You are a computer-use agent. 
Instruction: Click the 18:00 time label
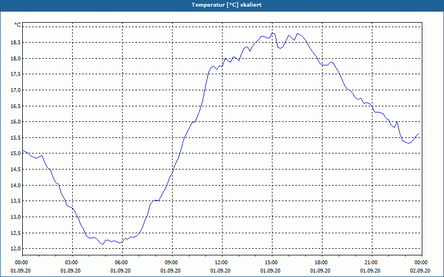pyautogui.click(x=322, y=263)
